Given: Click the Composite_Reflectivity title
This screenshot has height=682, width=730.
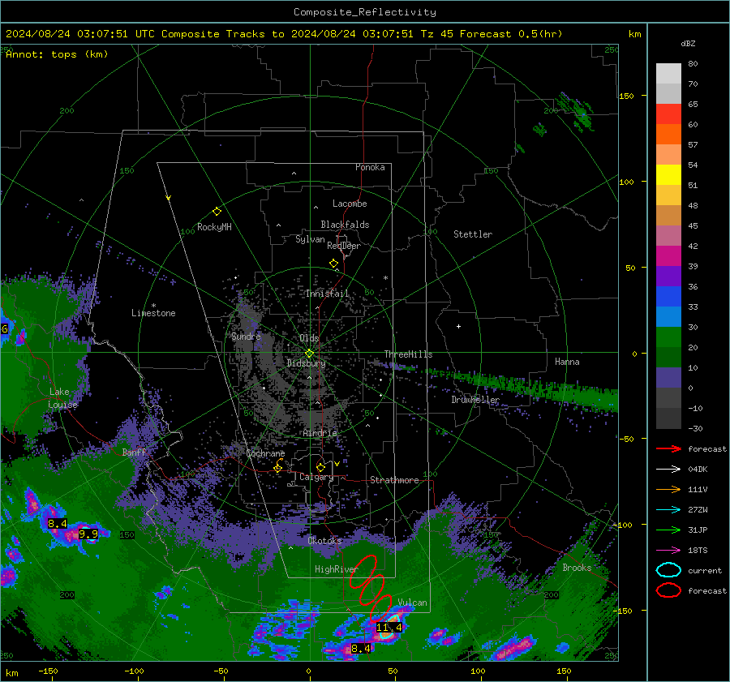Looking at the screenshot, I should [364, 12].
